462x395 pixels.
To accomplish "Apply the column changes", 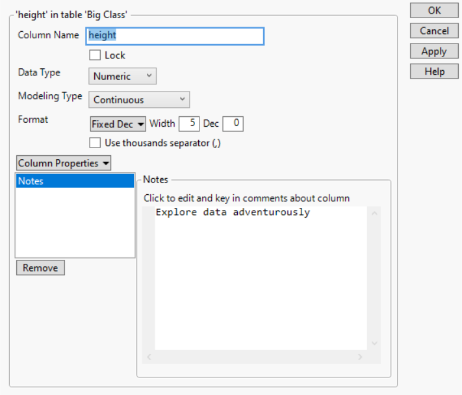I will 434,51.
